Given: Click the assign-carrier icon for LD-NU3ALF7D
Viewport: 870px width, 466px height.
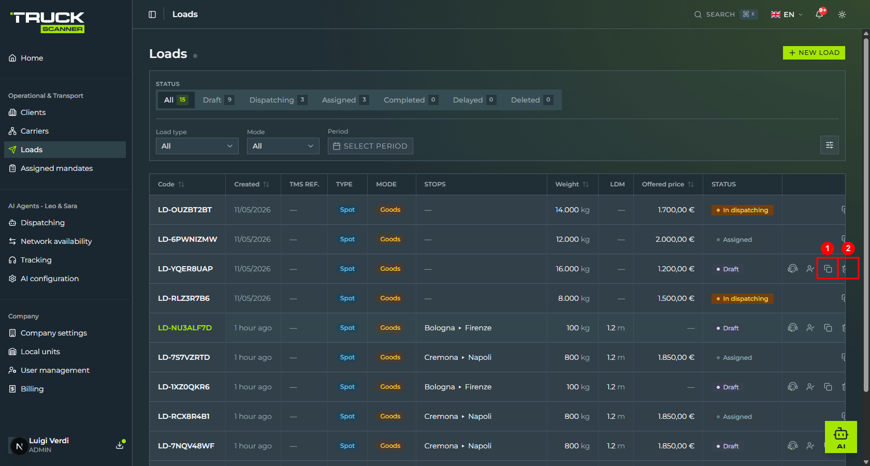Looking at the screenshot, I should pyautogui.click(x=810, y=328).
